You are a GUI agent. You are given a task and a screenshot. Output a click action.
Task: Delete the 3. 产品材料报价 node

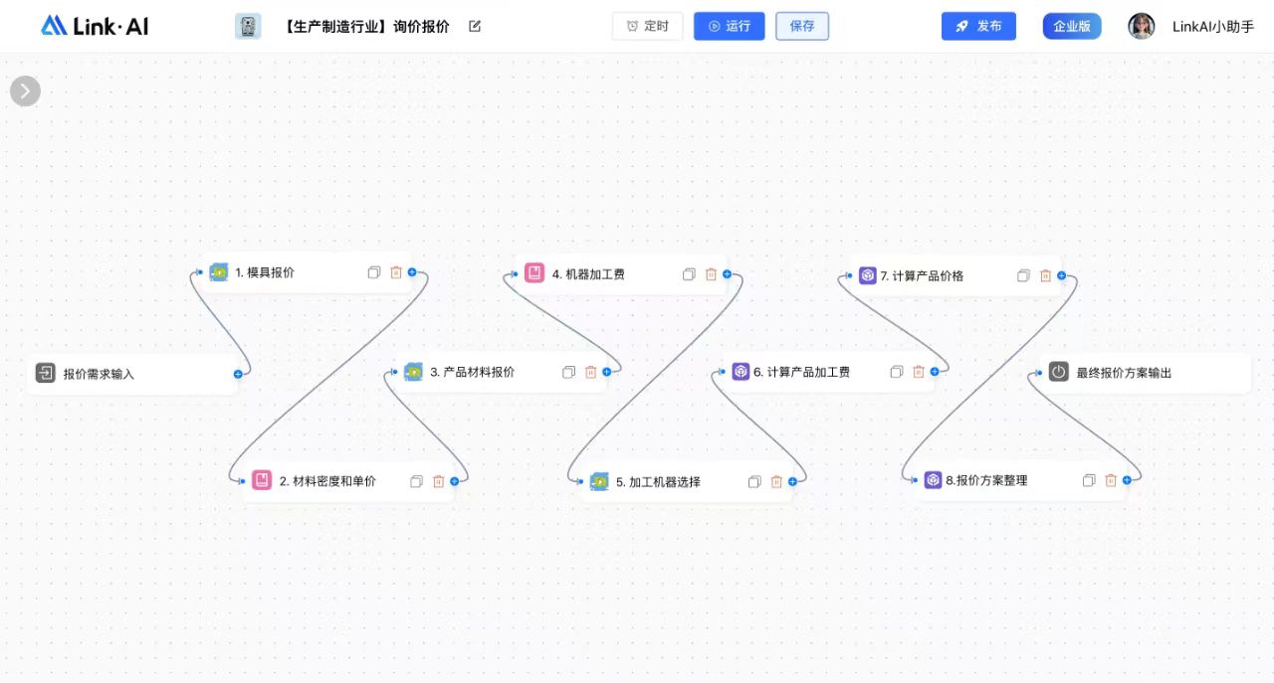pos(591,372)
